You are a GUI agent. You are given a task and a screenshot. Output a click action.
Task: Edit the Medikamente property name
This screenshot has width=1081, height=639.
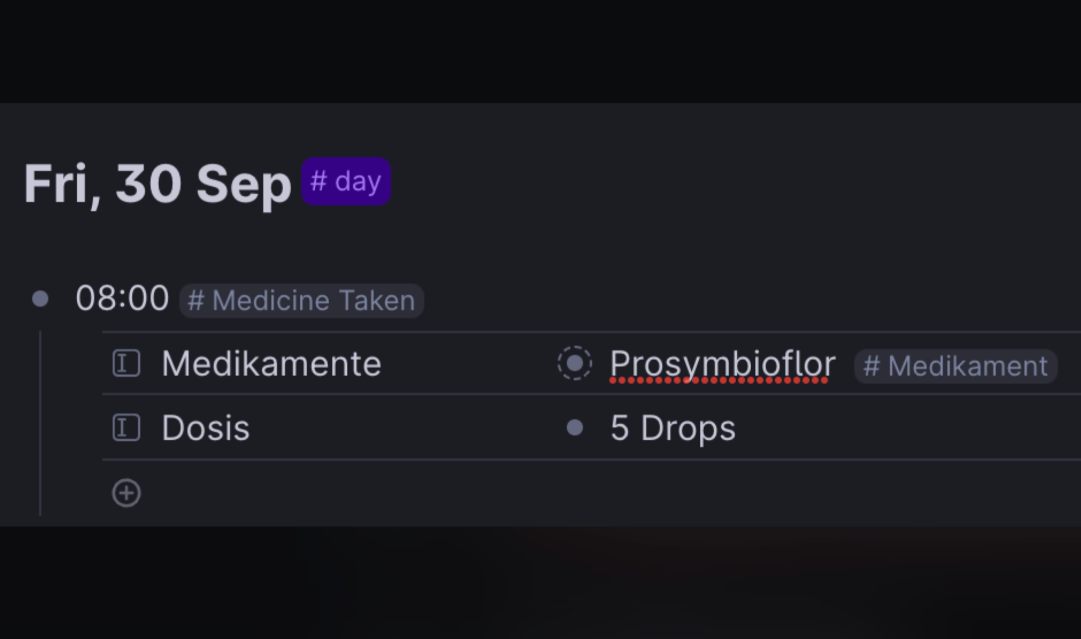point(271,363)
